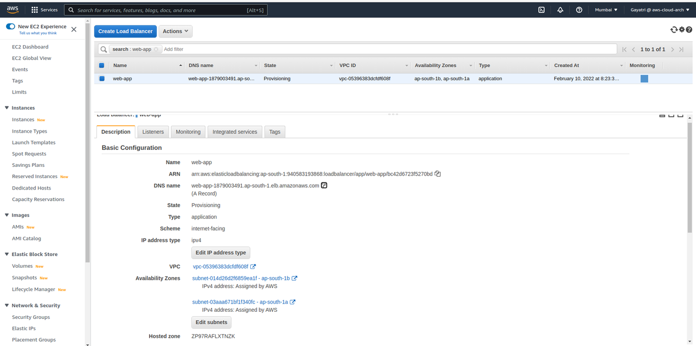Open external link icon for ap-south-1b subnet
The width and height of the screenshot is (696, 346).
tap(295, 278)
